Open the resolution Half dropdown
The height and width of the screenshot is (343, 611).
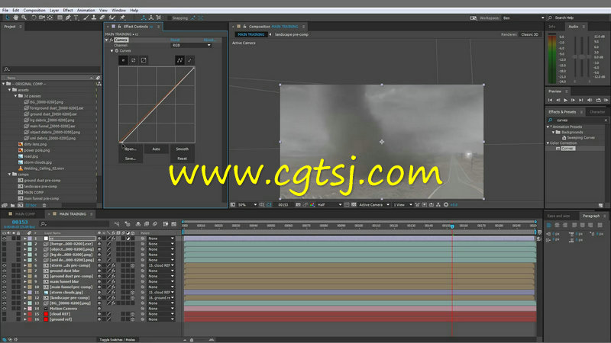pyautogui.click(x=329, y=204)
